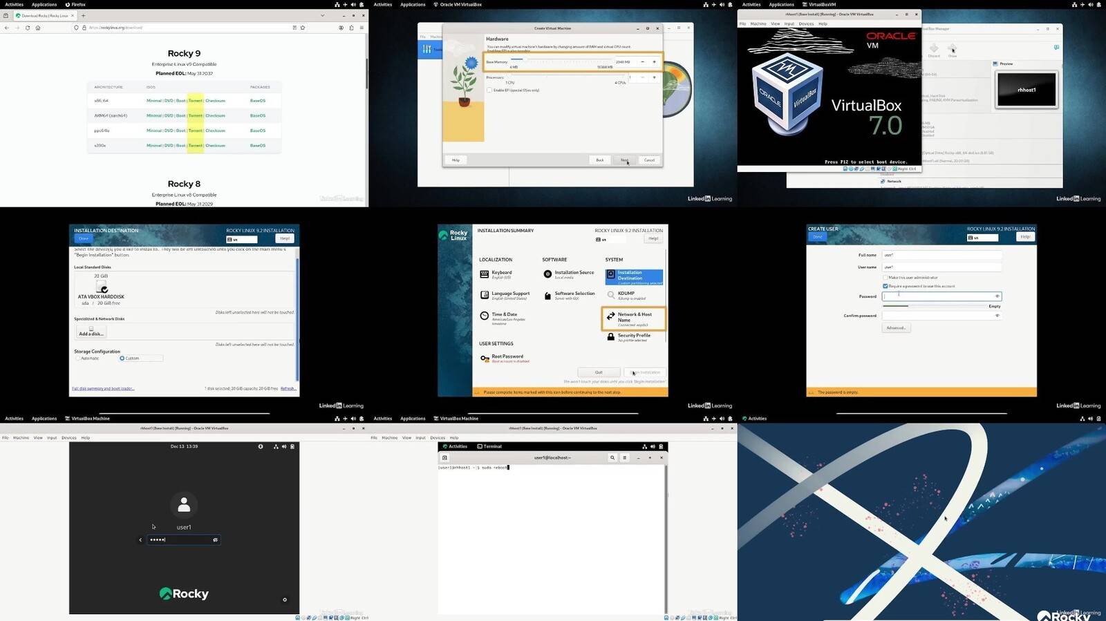The image size is (1106, 621).
Task: Open Firefox home page icon
Action: tap(38, 28)
